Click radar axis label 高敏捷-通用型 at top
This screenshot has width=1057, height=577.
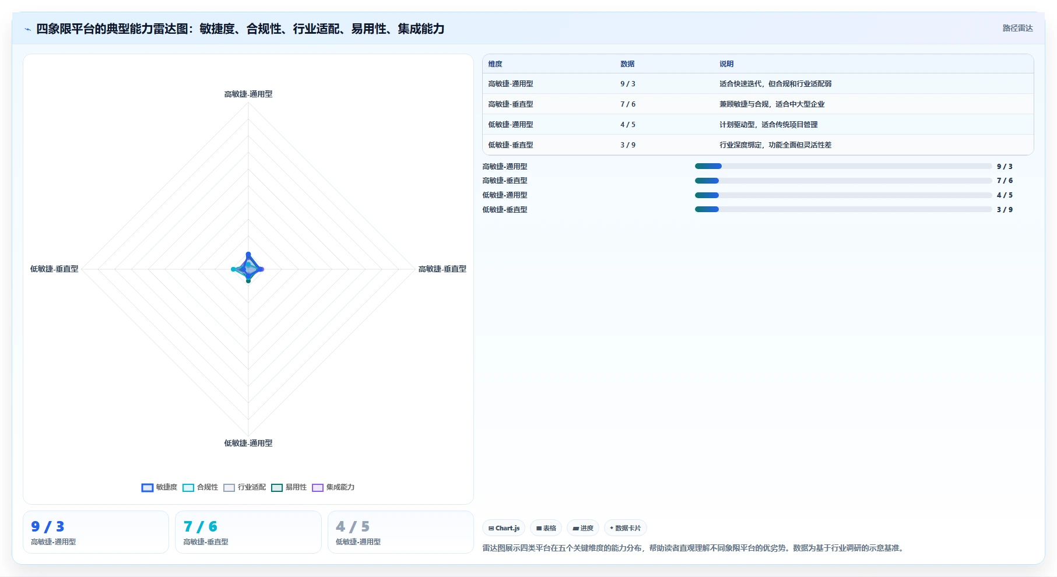(x=248, y=94)
